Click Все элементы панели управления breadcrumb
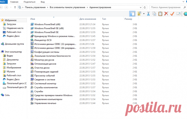The image size is (187, 119). coord(67,7)
